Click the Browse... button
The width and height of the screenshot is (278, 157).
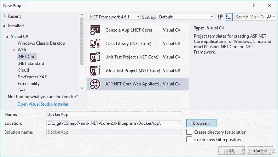pos(201,123)
